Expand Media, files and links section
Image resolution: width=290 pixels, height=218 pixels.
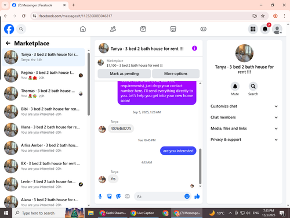[x=244, y=128]
